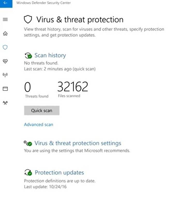This screenshot has width=171, height=198.
Task: Open the Scan history link
Action: (50, 55)
